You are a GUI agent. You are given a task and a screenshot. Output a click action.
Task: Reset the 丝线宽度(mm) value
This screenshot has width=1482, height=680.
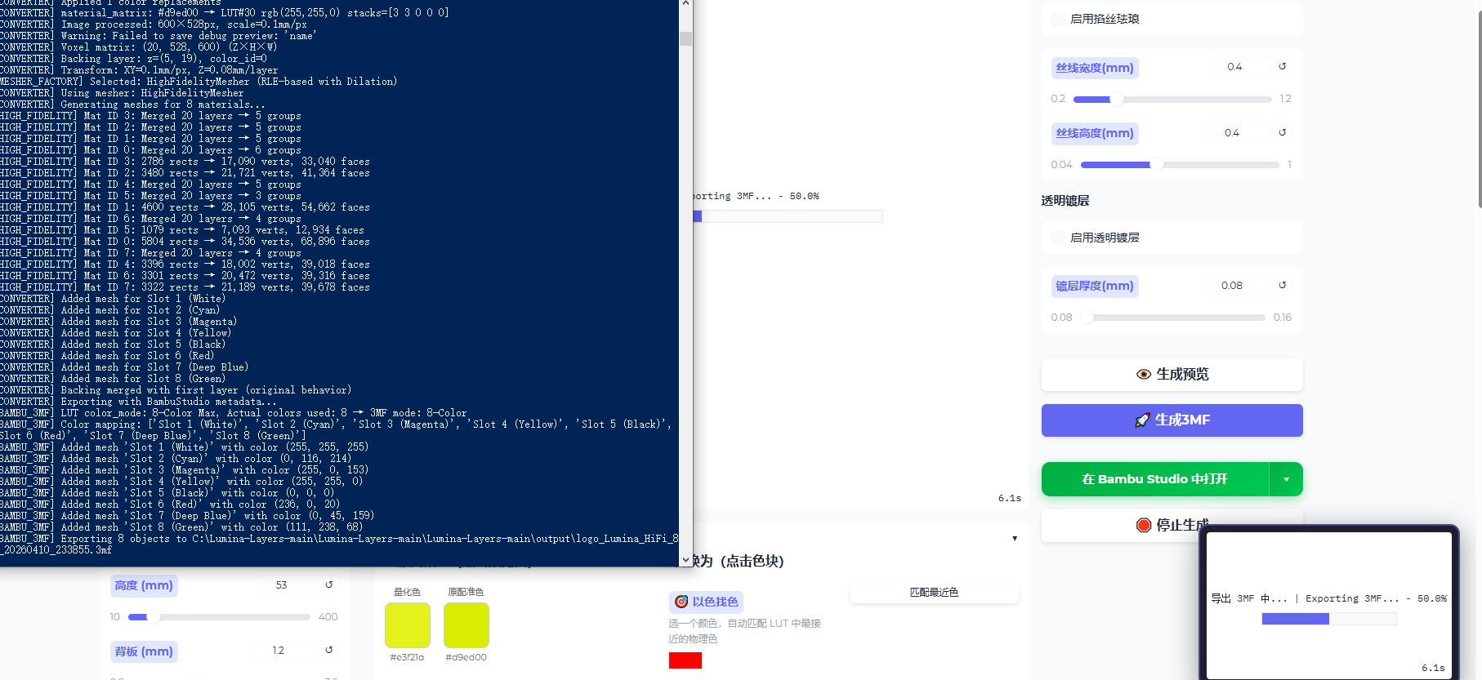[x=1282, y=67]
